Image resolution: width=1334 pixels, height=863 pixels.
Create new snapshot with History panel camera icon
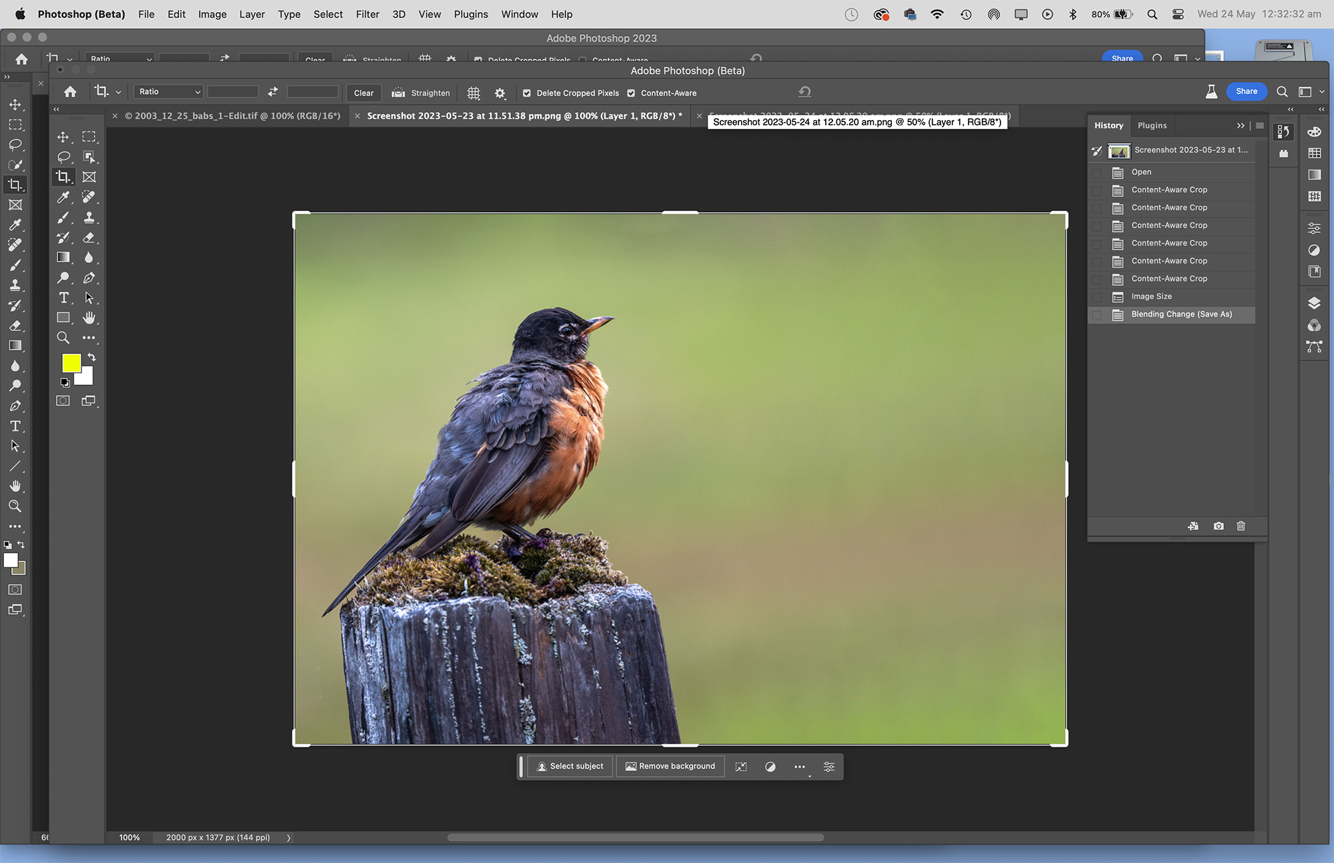1219,526
